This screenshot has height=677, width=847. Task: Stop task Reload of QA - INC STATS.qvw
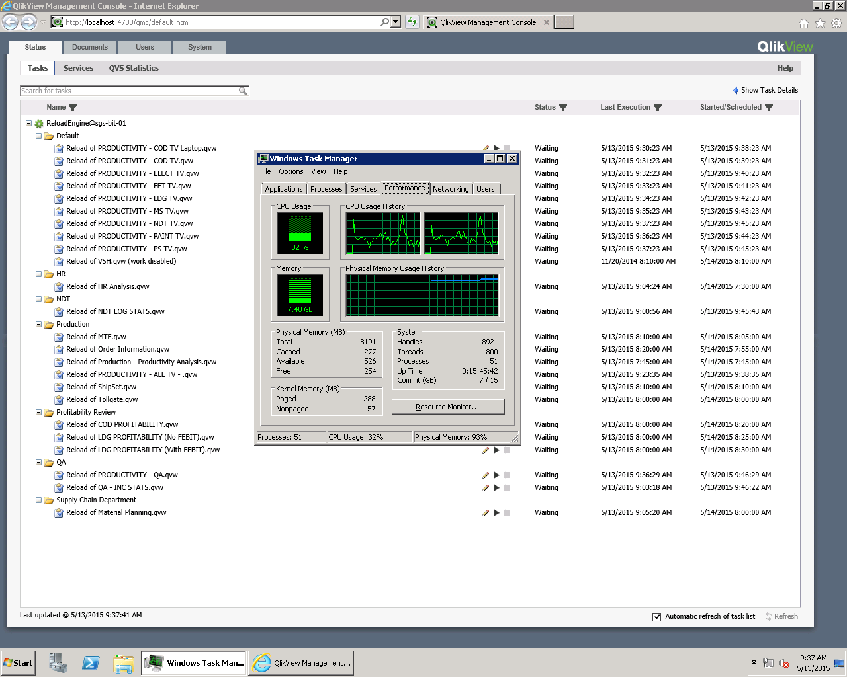click(x=508, y=487)
